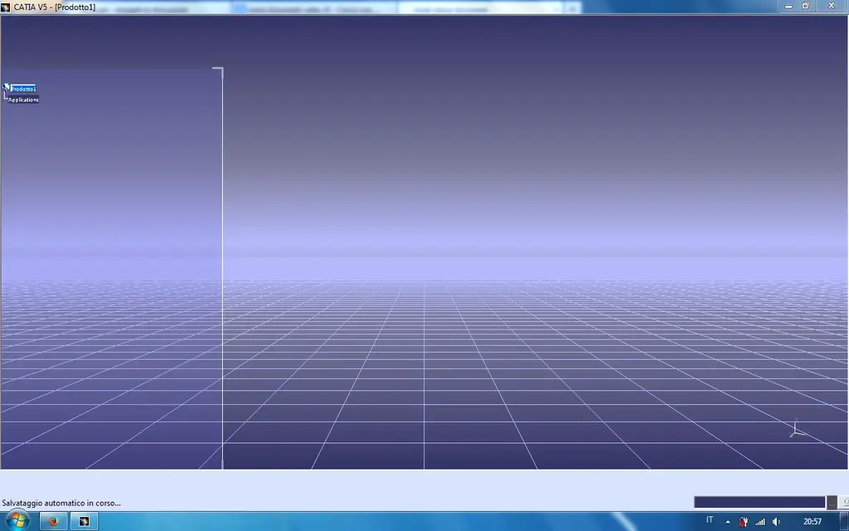849x531 pixels.
Task: Click the CATIA taskbar button
Action: click(x=84, y=521)
